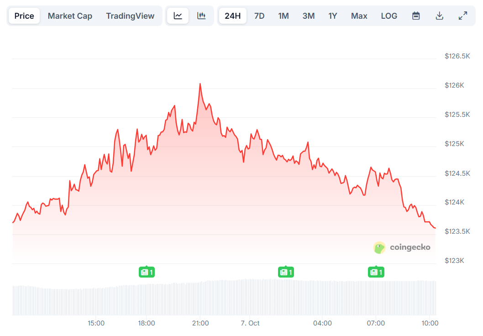Open the TradingView tab

click(x=130, y=16)
